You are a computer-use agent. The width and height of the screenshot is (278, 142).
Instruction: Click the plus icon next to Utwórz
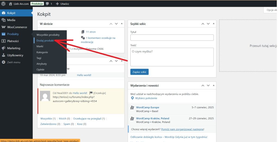(x=57, y=4)
